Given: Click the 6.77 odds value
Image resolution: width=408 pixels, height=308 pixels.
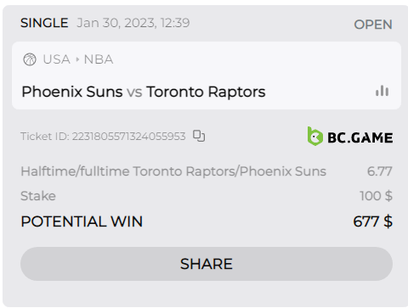Looking at the screenshot, I should 380,171.
